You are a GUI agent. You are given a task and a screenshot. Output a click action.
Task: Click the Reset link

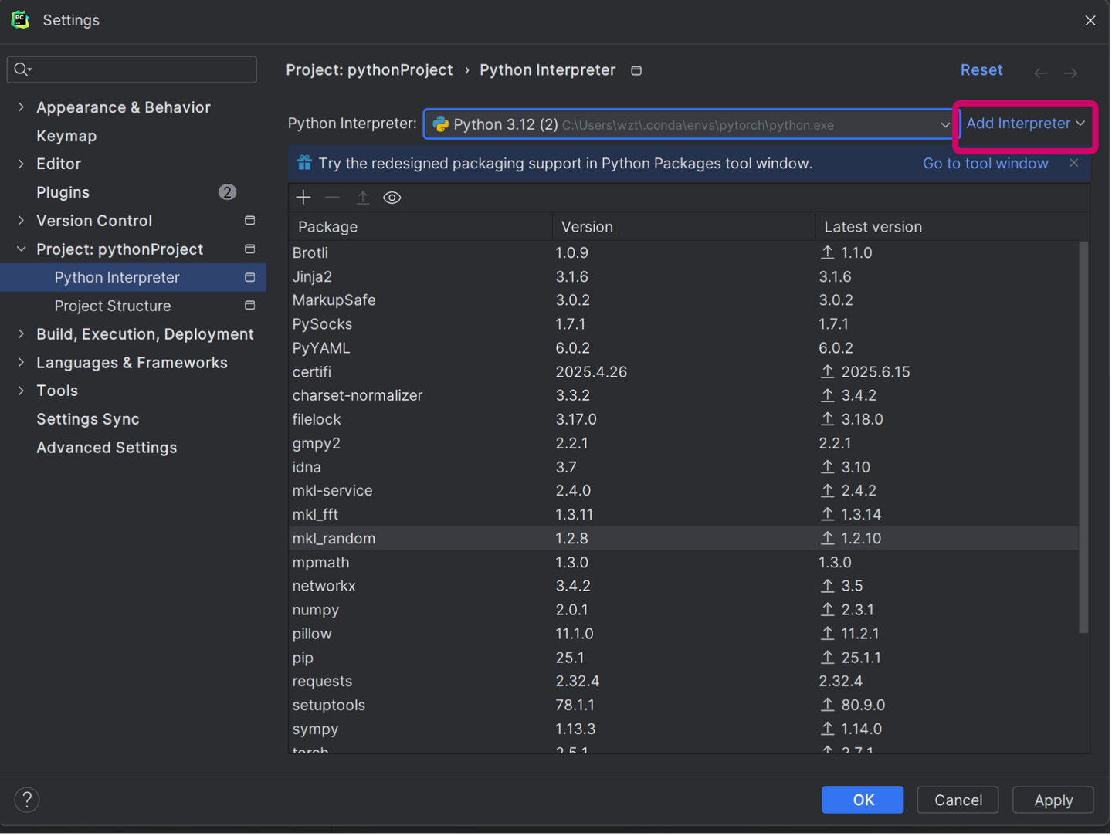click(x=981, y=70)
